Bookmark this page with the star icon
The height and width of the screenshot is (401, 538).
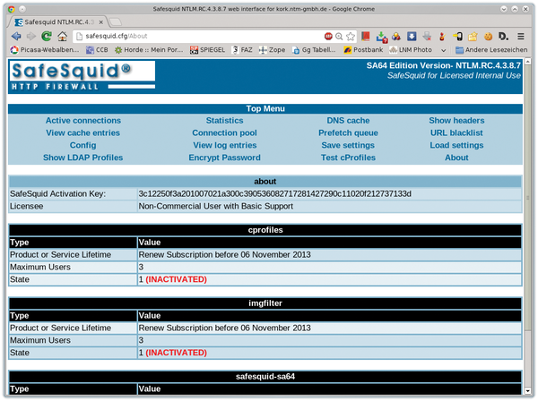(351, 37)
